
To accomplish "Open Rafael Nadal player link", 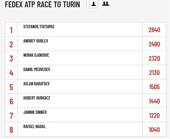I will [34, 126].
